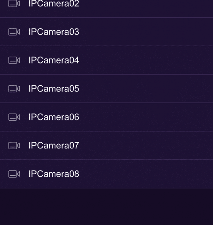Click the camera icon beside IPCamera03
The image size is (213, 225).
14,32
